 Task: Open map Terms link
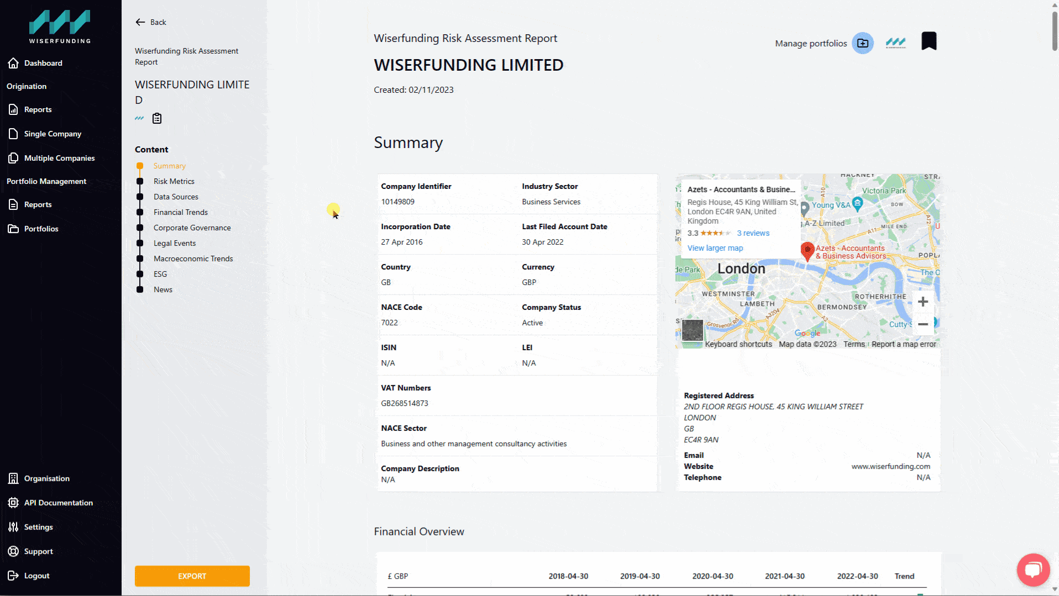(854, 344)
